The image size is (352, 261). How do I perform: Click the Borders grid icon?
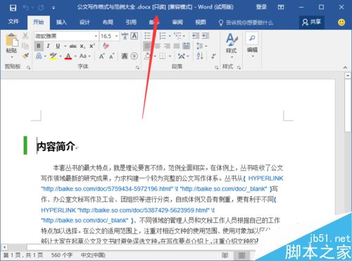coord(163,56)
